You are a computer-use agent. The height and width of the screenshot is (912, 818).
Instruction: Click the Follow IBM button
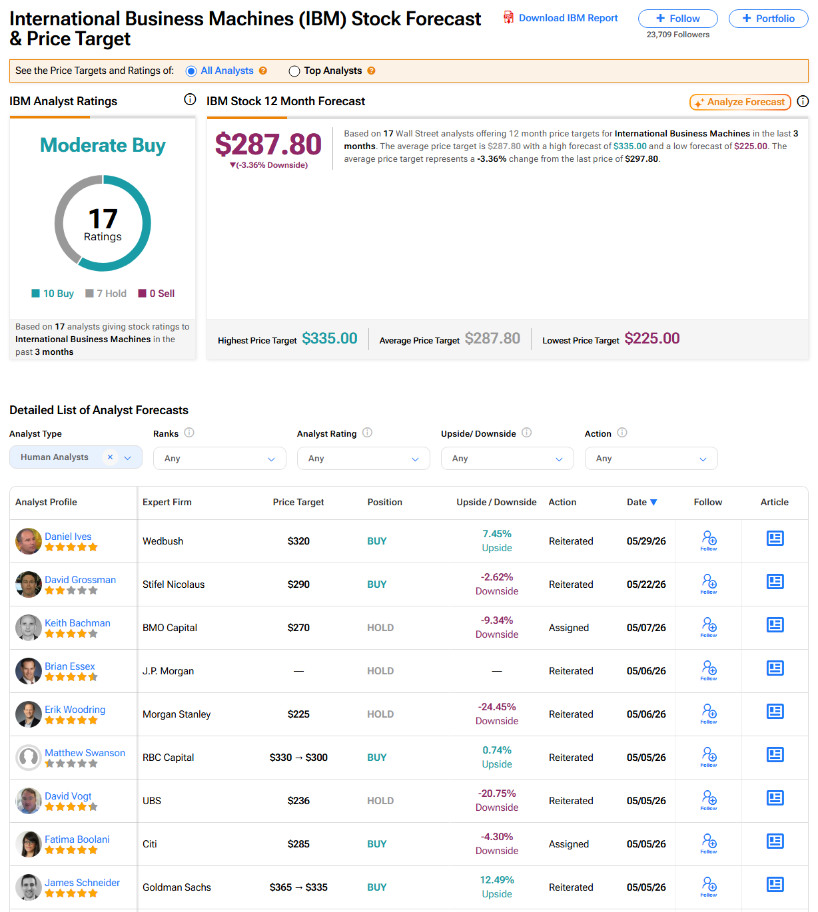coord(678,19)
